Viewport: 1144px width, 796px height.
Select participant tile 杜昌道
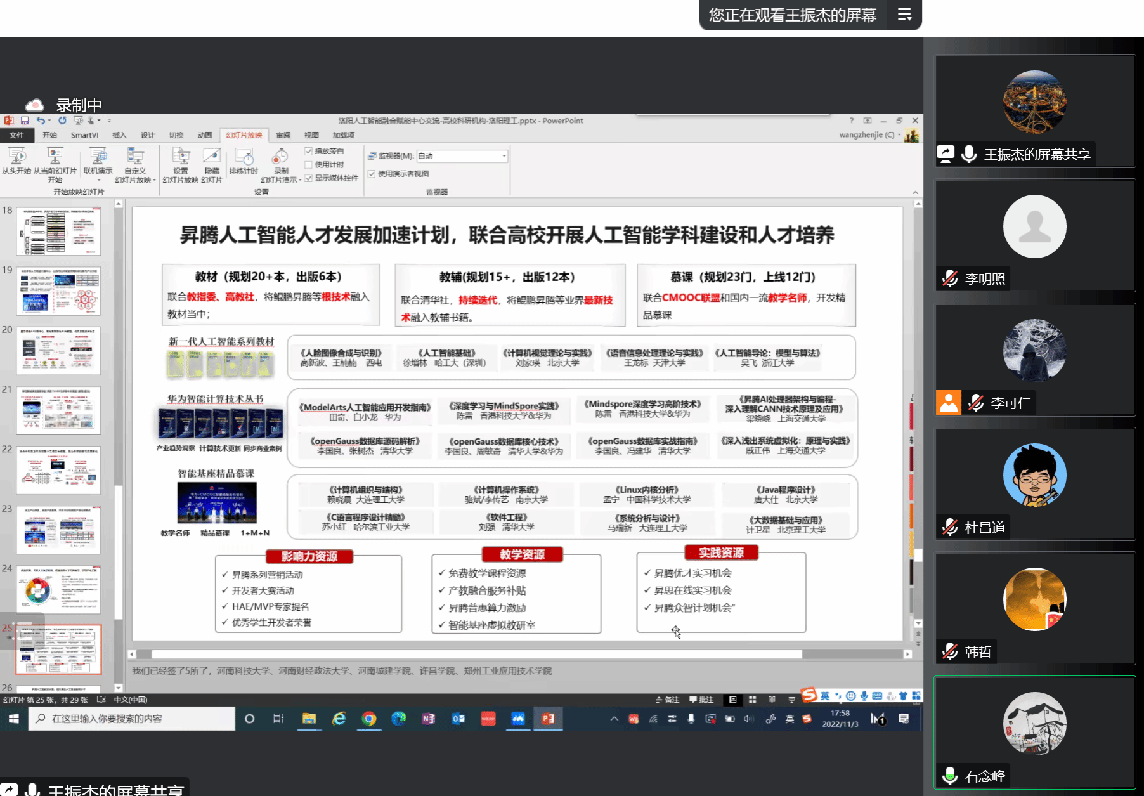point(1035,484)
